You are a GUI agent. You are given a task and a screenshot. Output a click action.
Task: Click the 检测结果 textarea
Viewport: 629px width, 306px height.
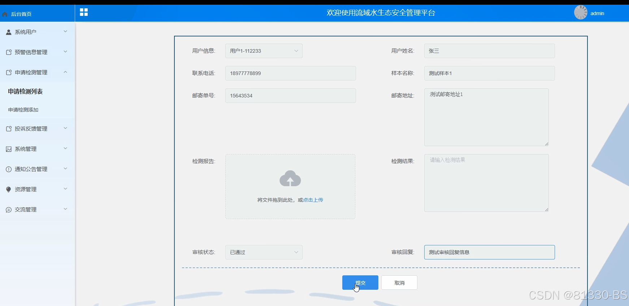487,183
